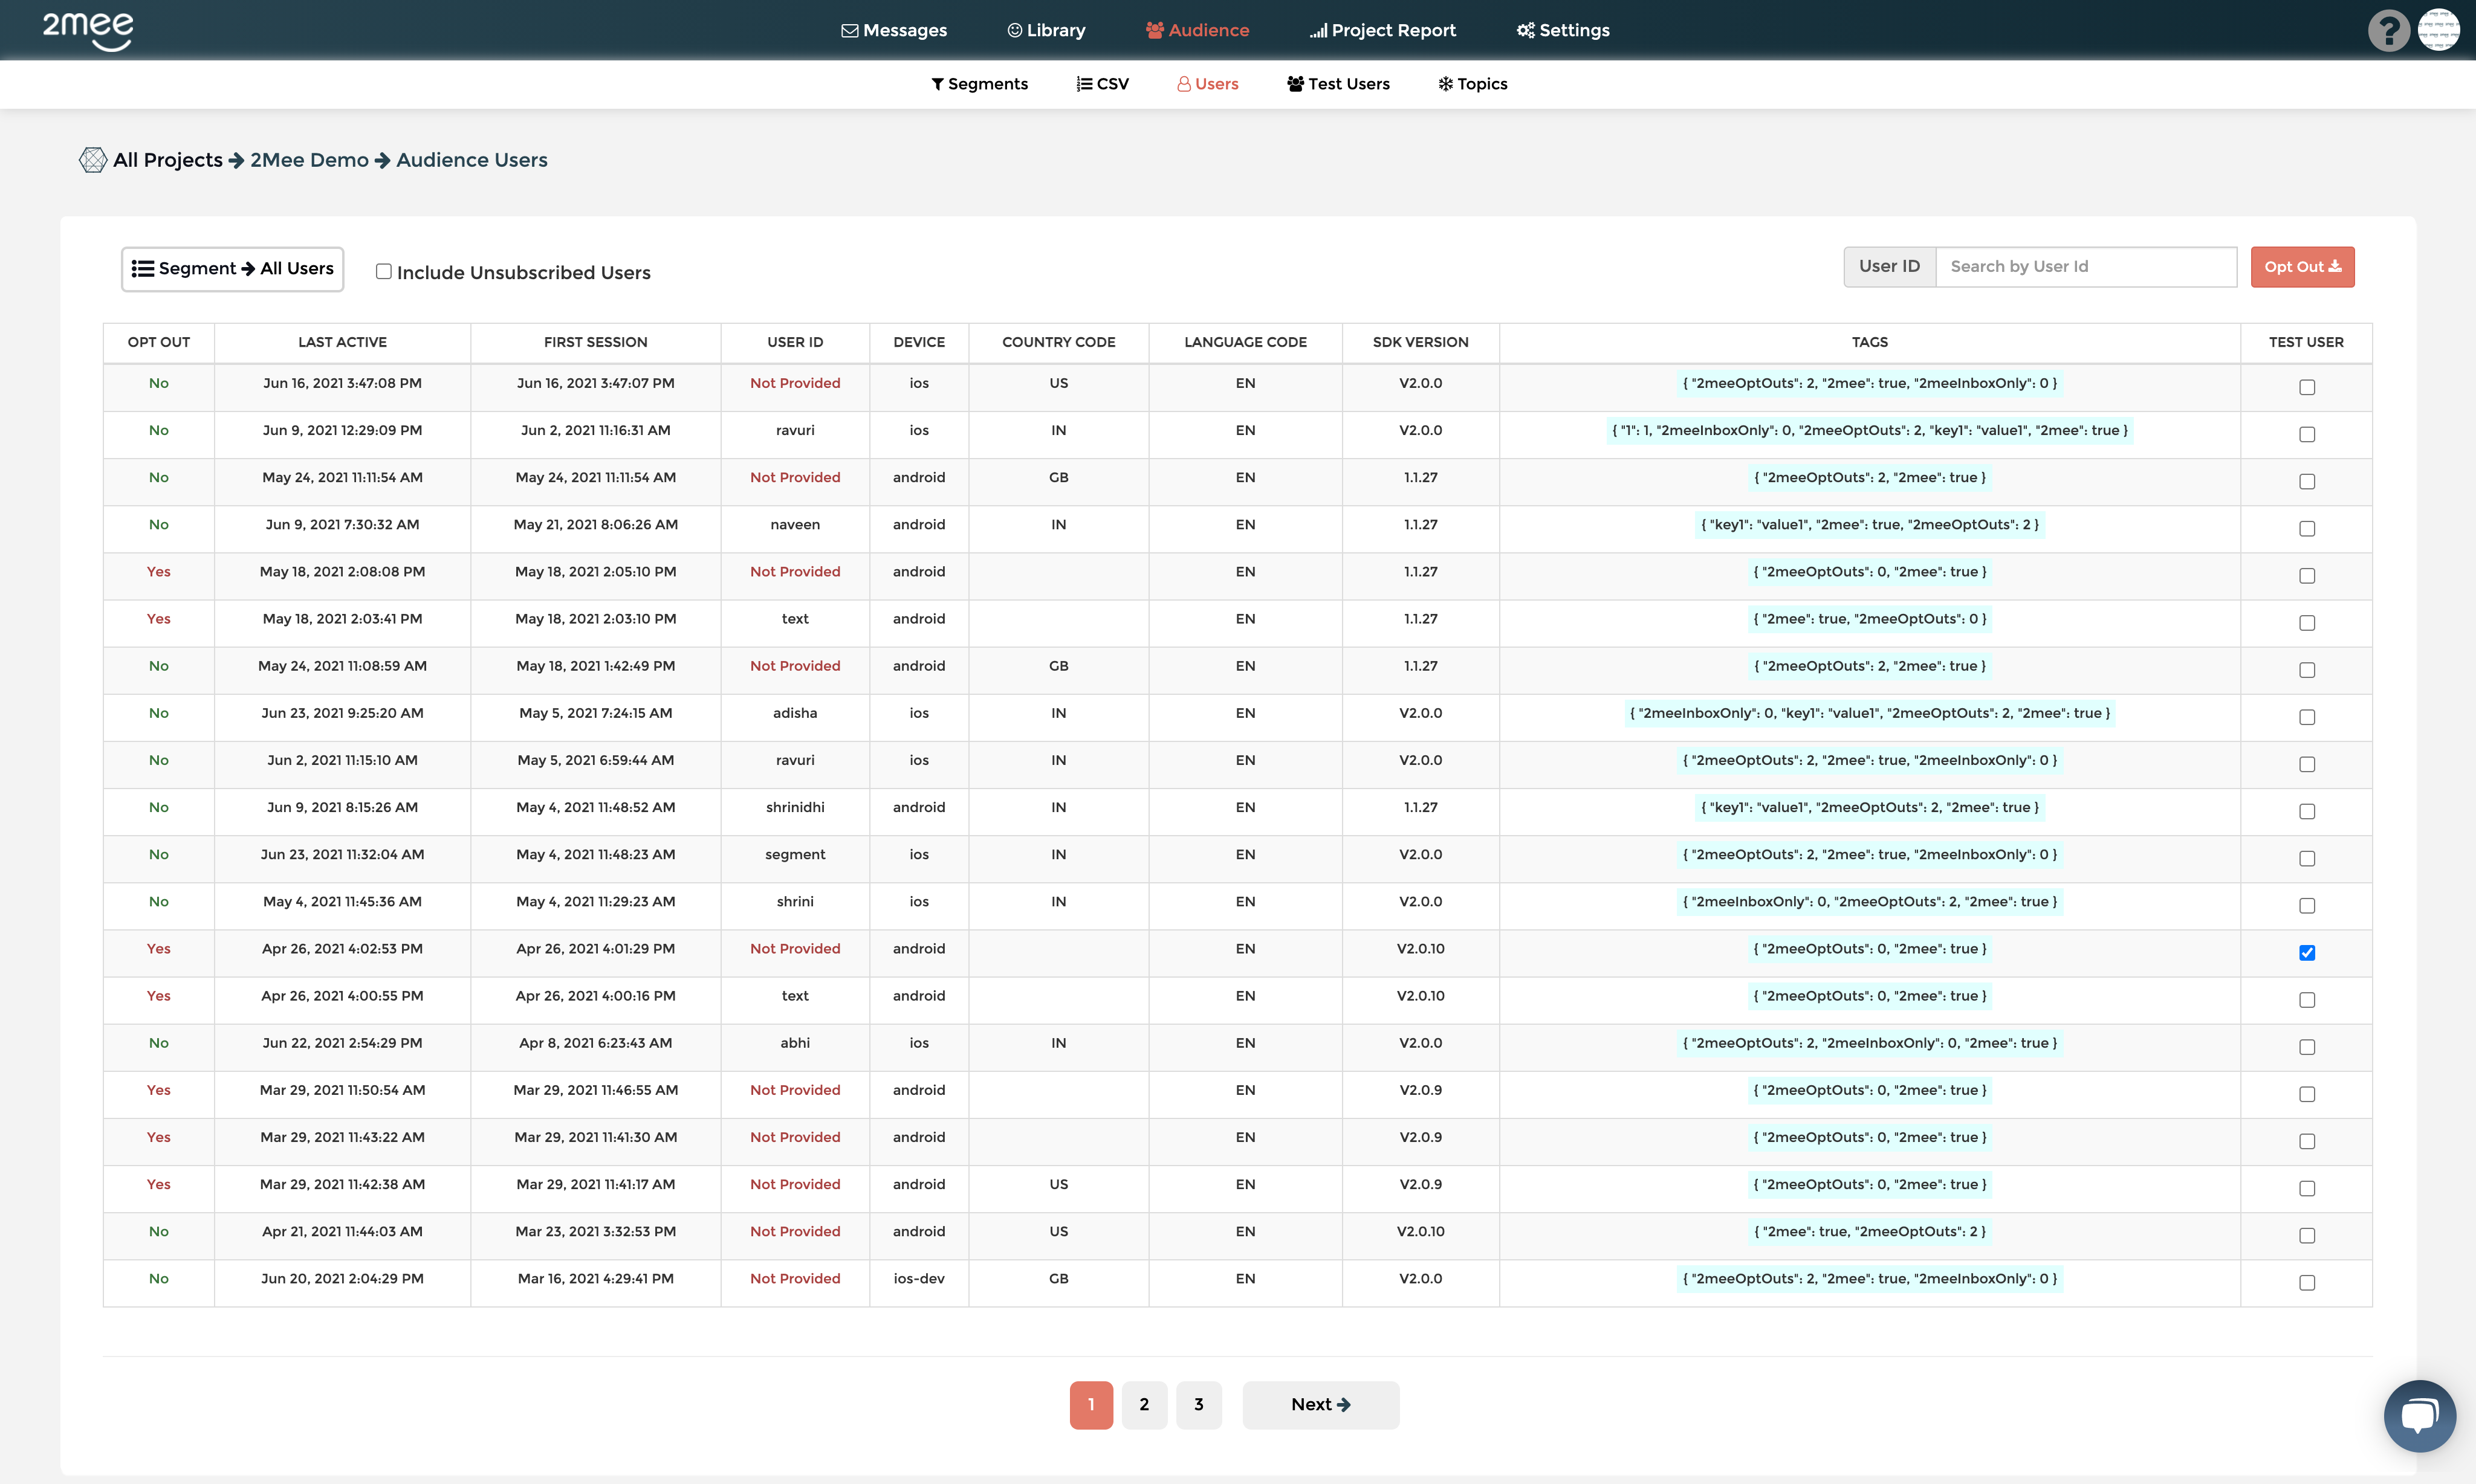Screen dimensions: 2476x1484
Task: Click the OPT OUT column header
Action: click(158, 342)
